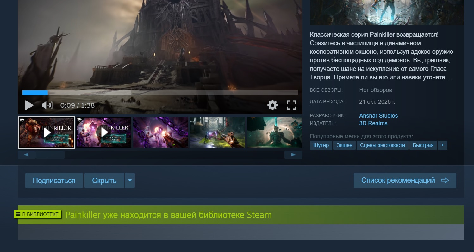Open video settings gear
The image size is (474, 252).
point(272,105)
